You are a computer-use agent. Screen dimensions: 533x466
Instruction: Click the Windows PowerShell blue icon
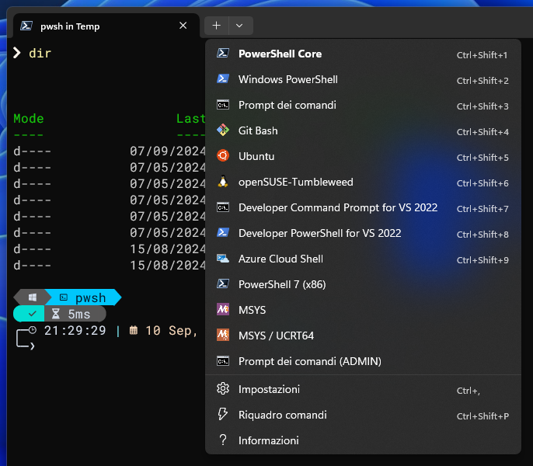click(223, 79)
